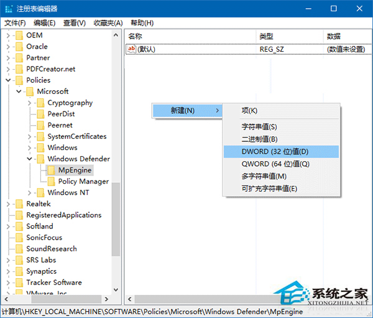
Task: Expand the Windows NT tree node
Action: 29,193
